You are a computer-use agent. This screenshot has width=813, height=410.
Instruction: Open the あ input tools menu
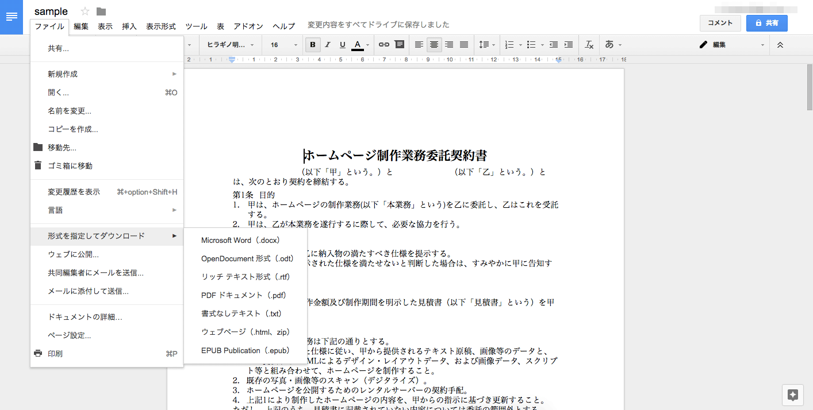613,45
